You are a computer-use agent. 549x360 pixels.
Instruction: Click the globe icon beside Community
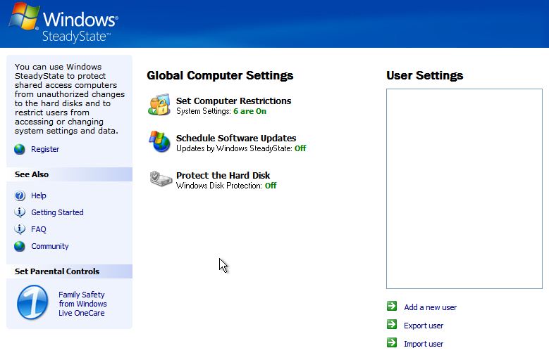click(x=20, y=246)
